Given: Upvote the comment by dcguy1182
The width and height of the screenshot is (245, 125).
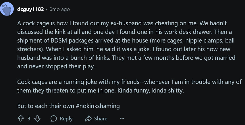Looking at the screenshot, I should pyautogui.click(x=20, y=118).
